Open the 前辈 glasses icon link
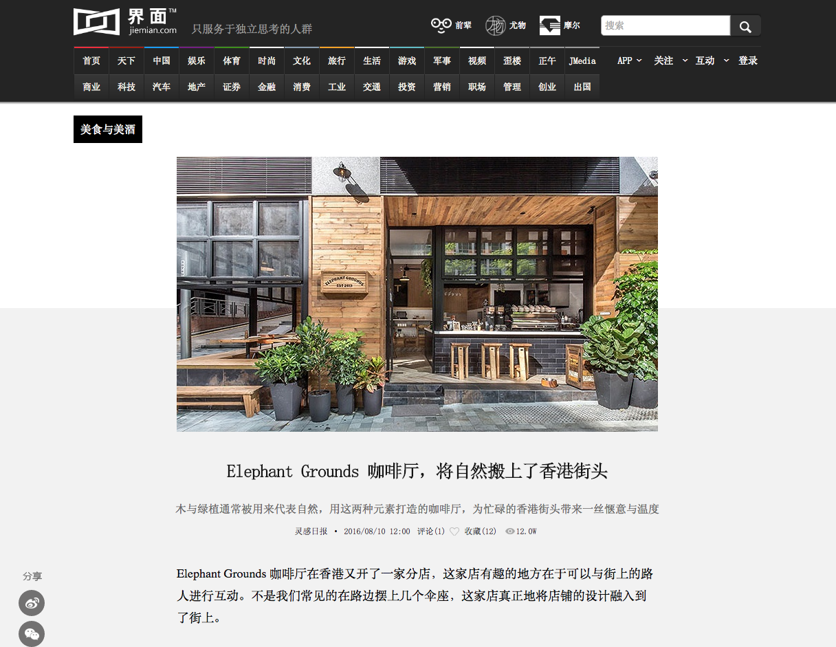This screenshot has height=647, width=836. [x=451, y=25]
